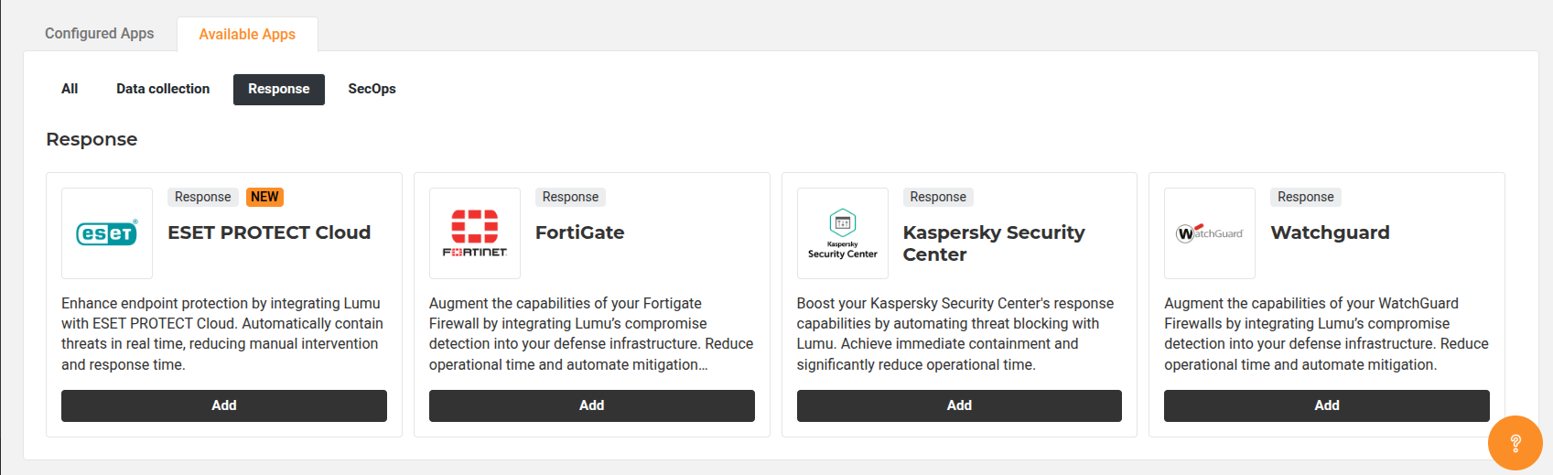Filter by Data collection category

(163, 89)
